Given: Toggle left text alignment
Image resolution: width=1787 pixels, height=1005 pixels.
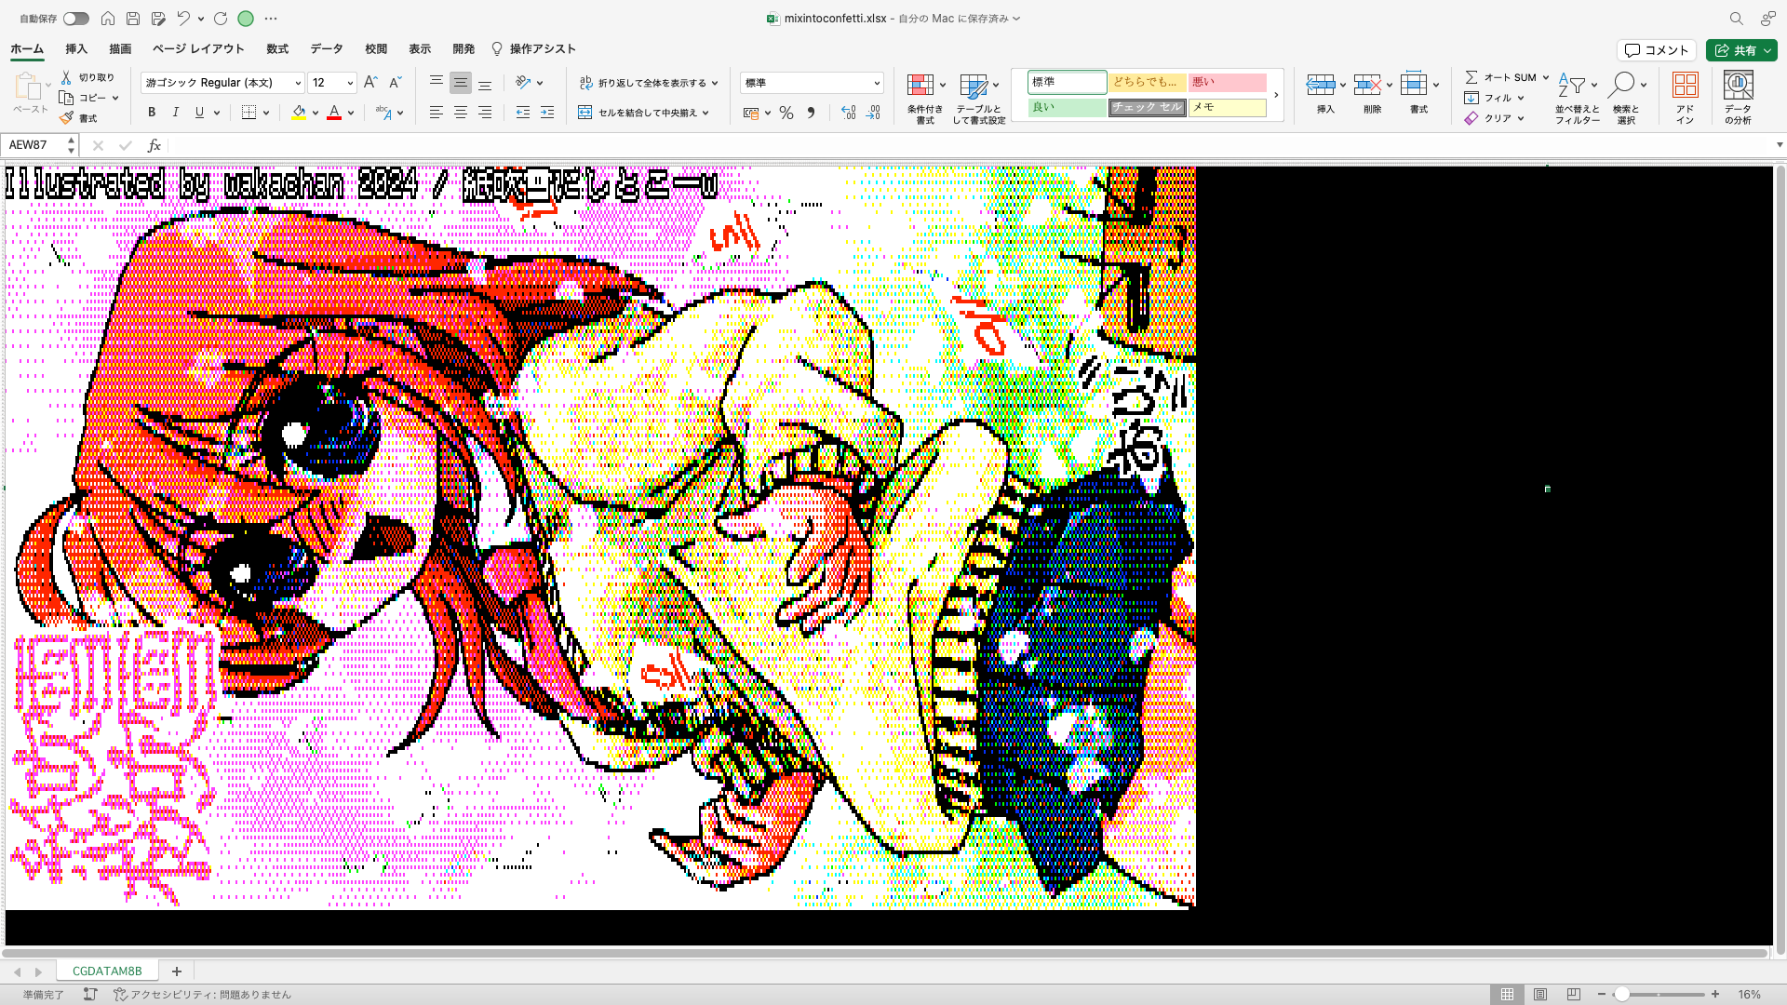Looking at the screenshot, I should (436, 113).
